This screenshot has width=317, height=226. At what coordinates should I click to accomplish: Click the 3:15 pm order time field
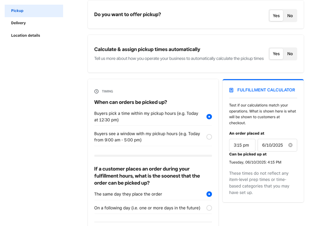click(x=242, y=145)
